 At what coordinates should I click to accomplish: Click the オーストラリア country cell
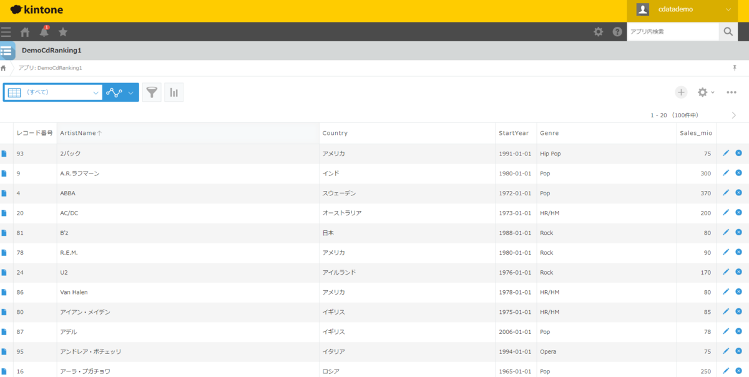[406, 213]
